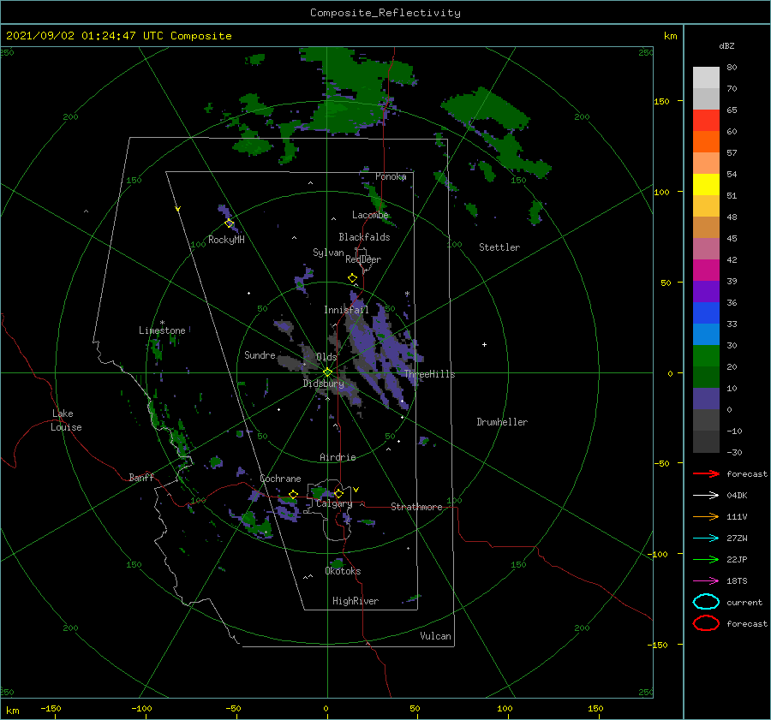Click the Stettler city label
771x720 pixels.
tap(499, 247)
